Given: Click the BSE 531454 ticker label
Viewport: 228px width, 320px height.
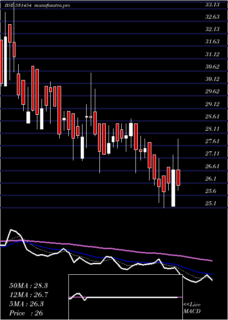Looking at the screenshot, I should click(18, 5).
